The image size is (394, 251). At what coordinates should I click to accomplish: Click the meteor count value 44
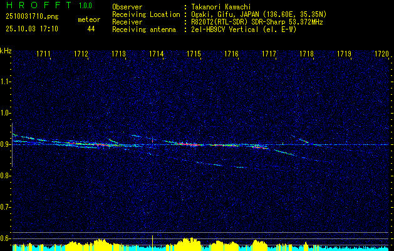(x=91, y=29)
